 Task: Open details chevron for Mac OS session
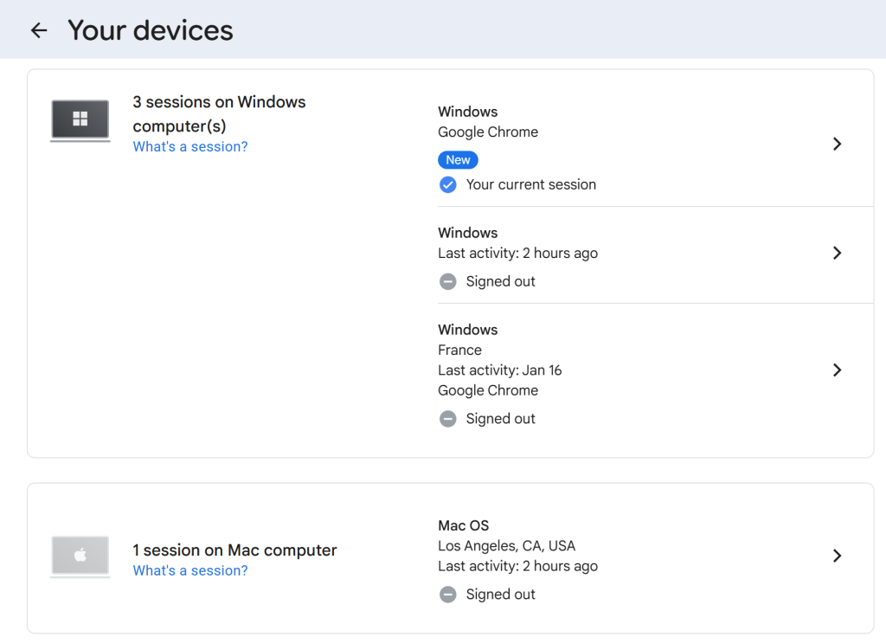pos(837,556)
